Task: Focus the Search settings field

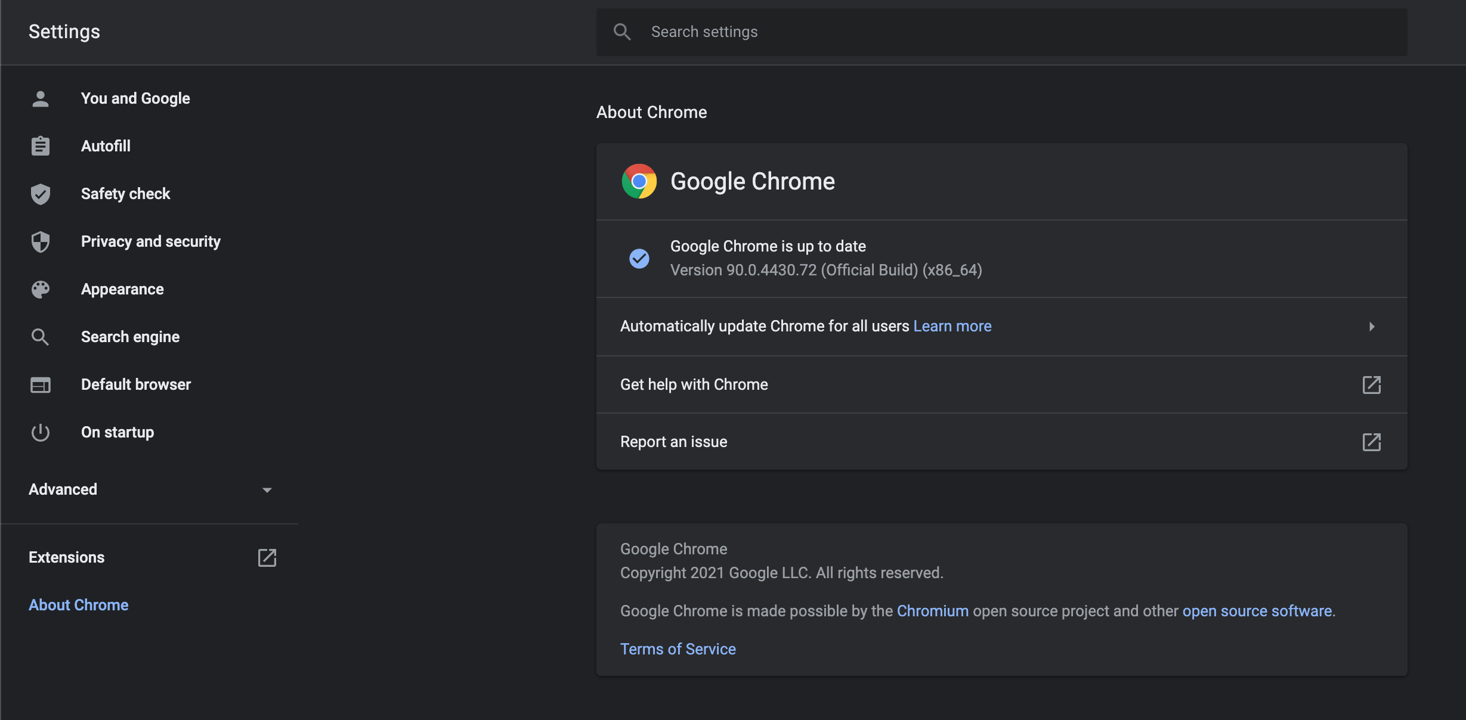Action: [x=1014, y=32]
